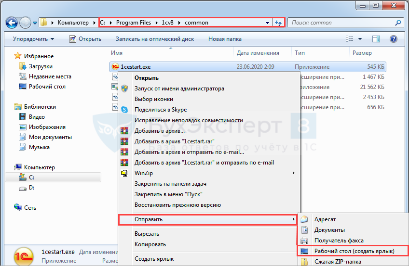Click the 1C icon in the details pane

pos(24,256)
